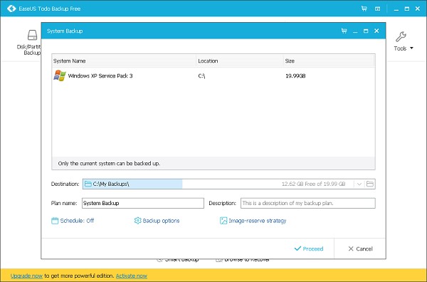Sort by System Name column header
The image size is (427, 282).
[124, 61]
